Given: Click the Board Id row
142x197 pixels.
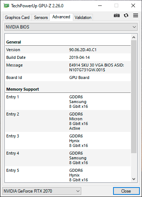Looking at the screenshot, I should (68, 77).
